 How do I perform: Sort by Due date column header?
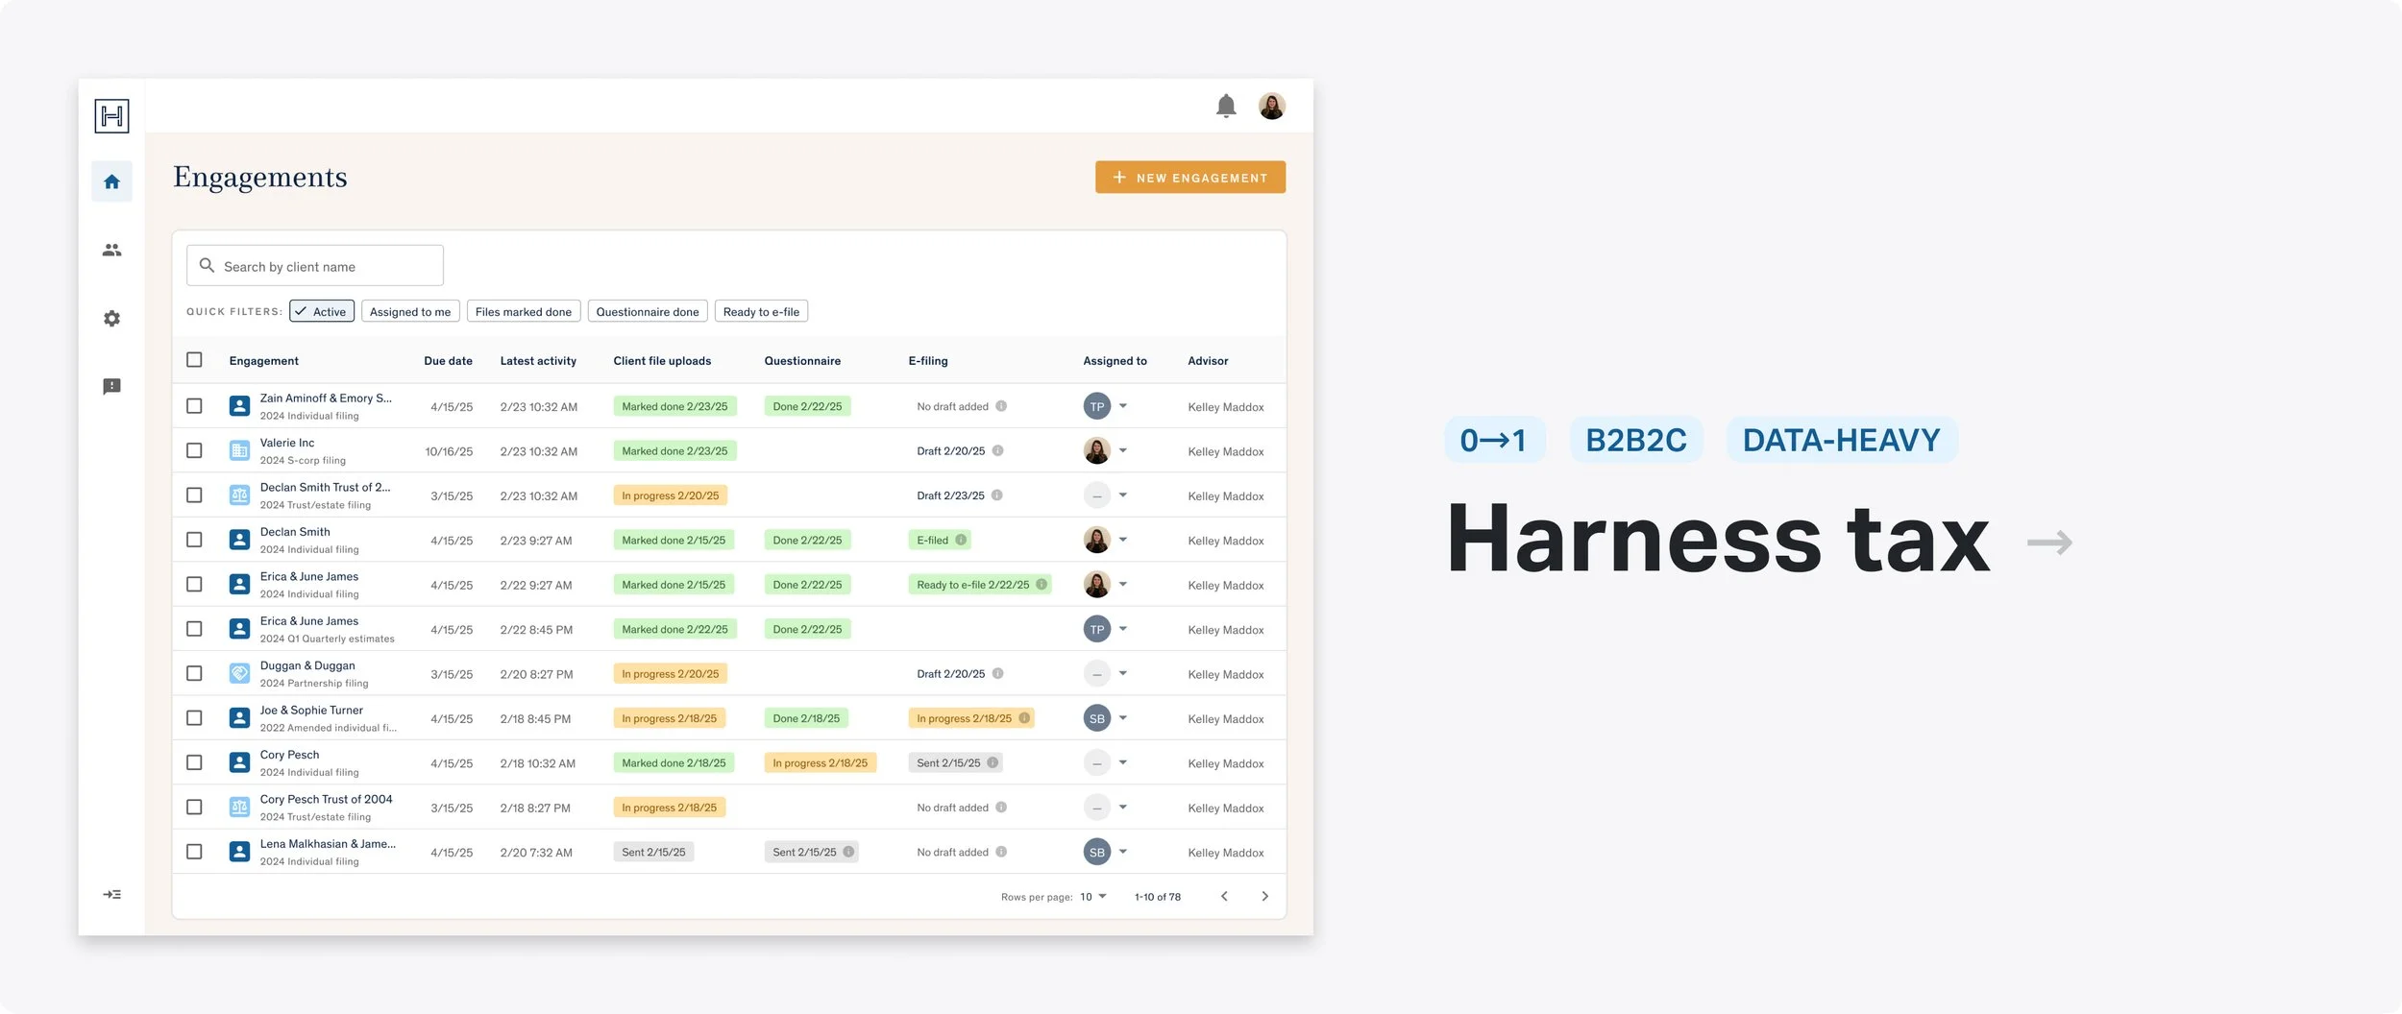click(x=448, y=361)
